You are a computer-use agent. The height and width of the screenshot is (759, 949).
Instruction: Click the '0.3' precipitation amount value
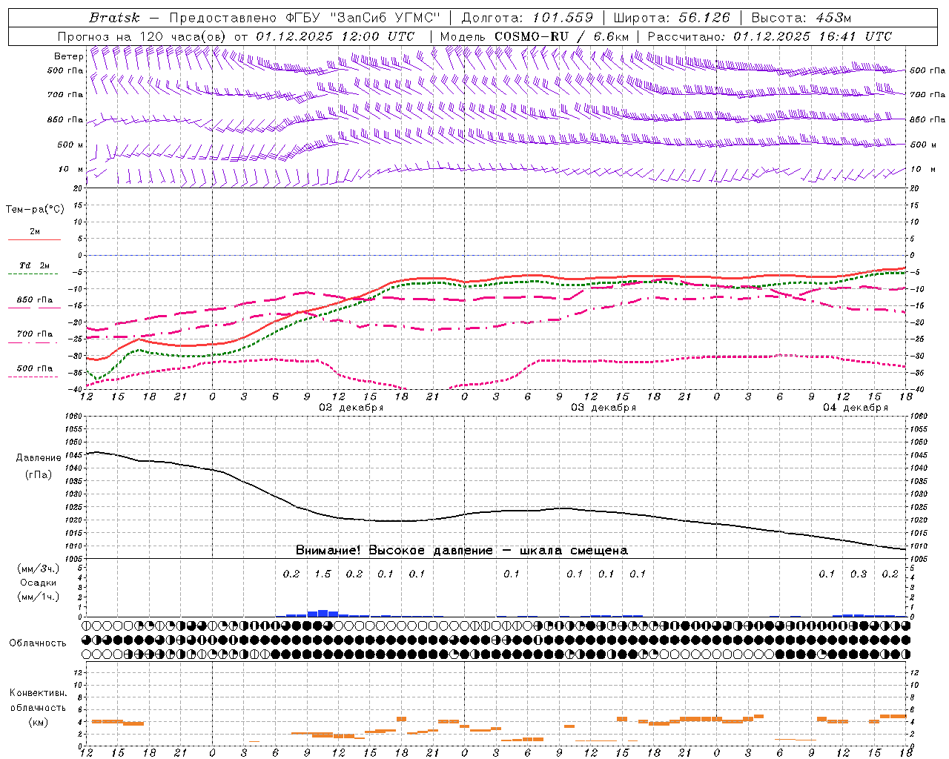[x=859, y=574]
